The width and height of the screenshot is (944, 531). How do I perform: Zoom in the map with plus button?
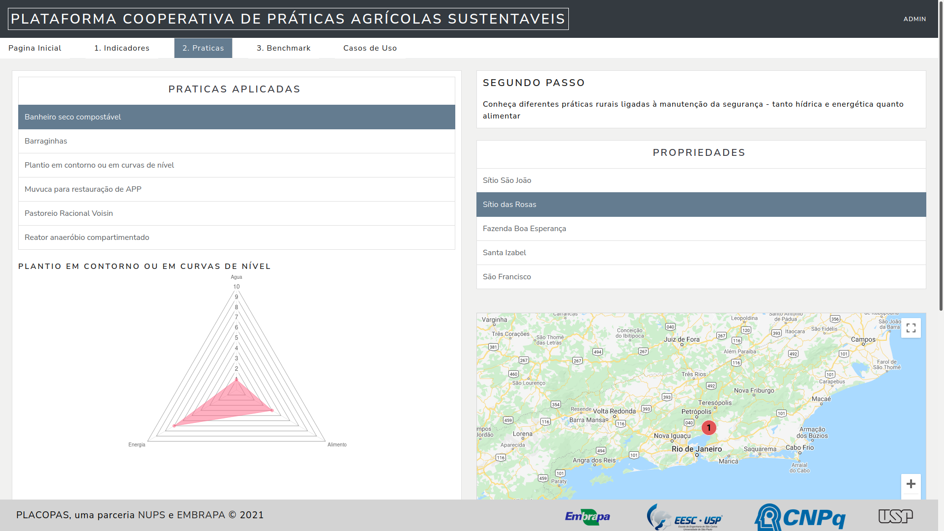911,484
